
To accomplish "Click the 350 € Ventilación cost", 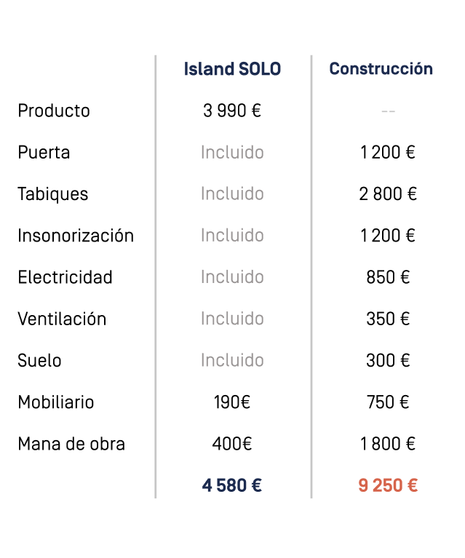I will pyautogui.click(x=388, y=319).
